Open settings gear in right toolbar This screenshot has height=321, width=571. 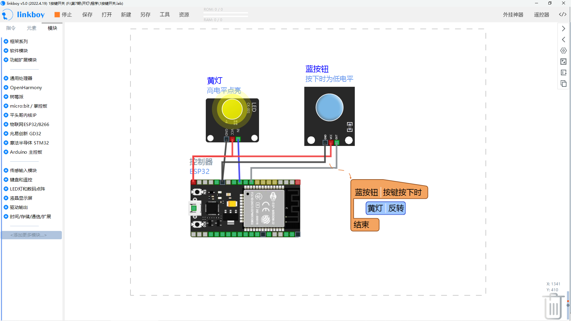[563, 51]
